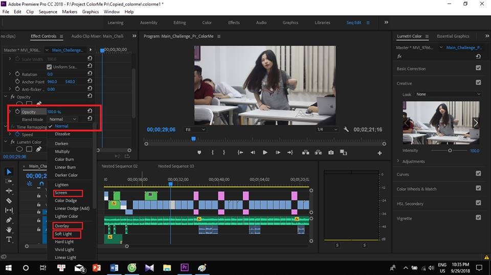Click the Lift button
This screenshot has height=275, width=491.
click(306, 153)
